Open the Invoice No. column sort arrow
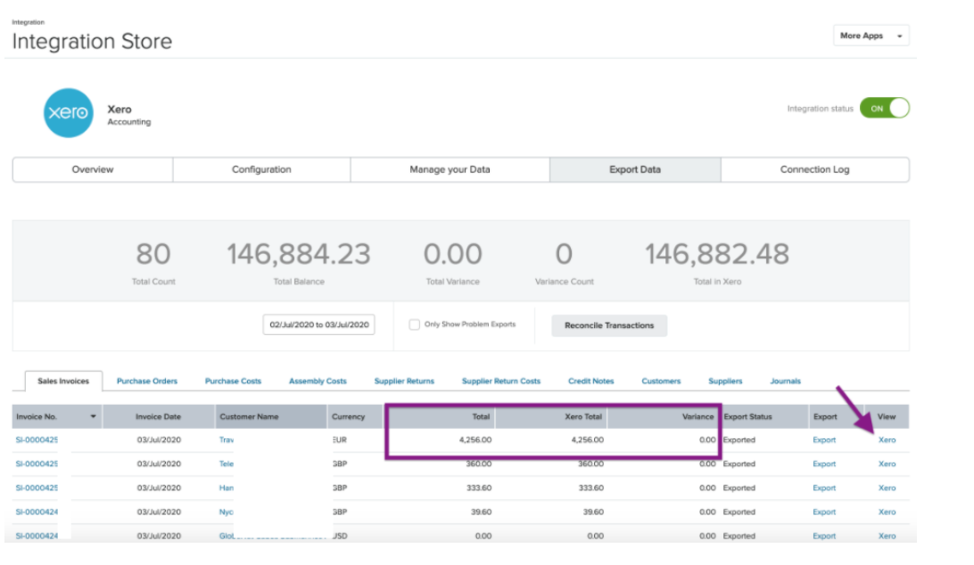 93,416
